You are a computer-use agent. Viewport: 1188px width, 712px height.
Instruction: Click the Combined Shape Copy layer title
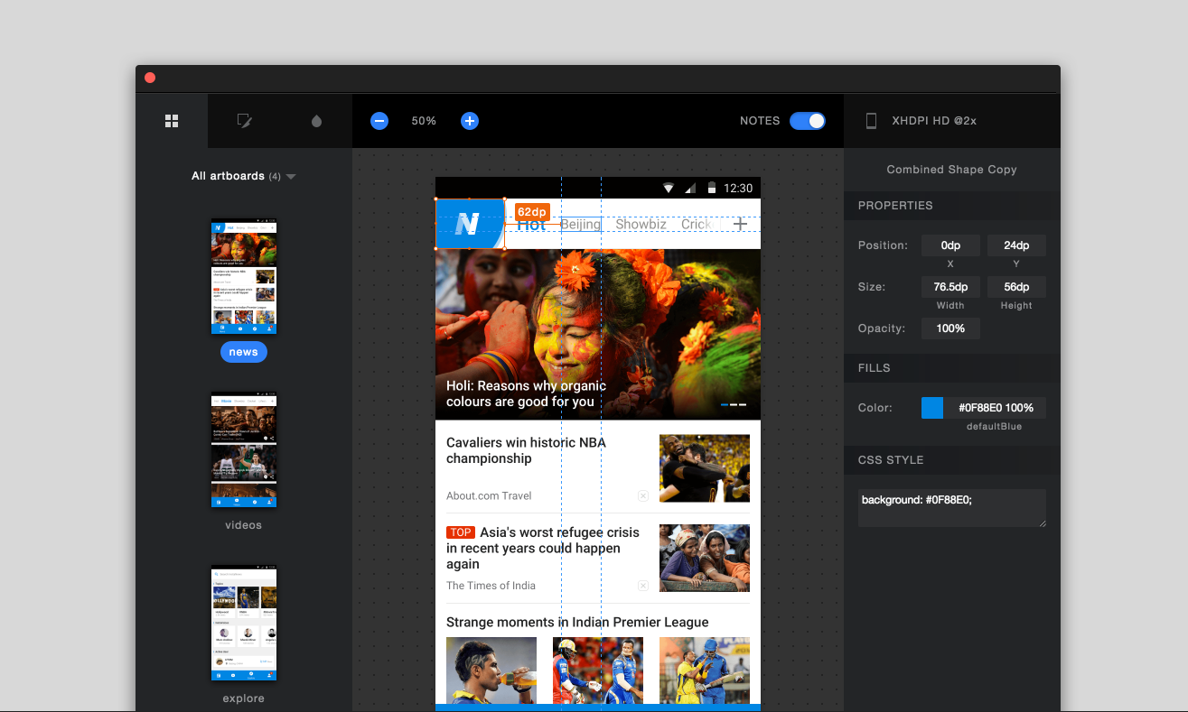(x=951, y=170)
